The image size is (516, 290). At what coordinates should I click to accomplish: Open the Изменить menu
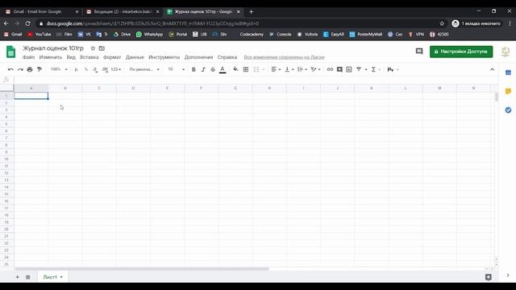[x=50, y=57]
